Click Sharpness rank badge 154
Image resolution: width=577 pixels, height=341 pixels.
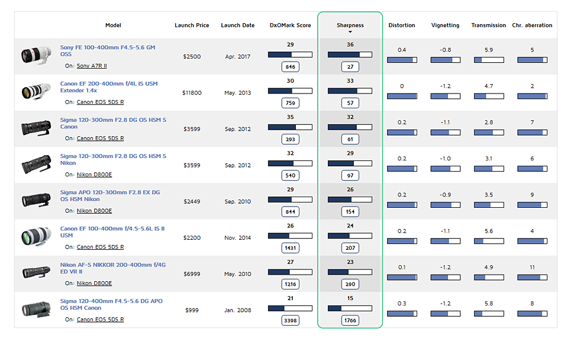click(x=350, y=212)
